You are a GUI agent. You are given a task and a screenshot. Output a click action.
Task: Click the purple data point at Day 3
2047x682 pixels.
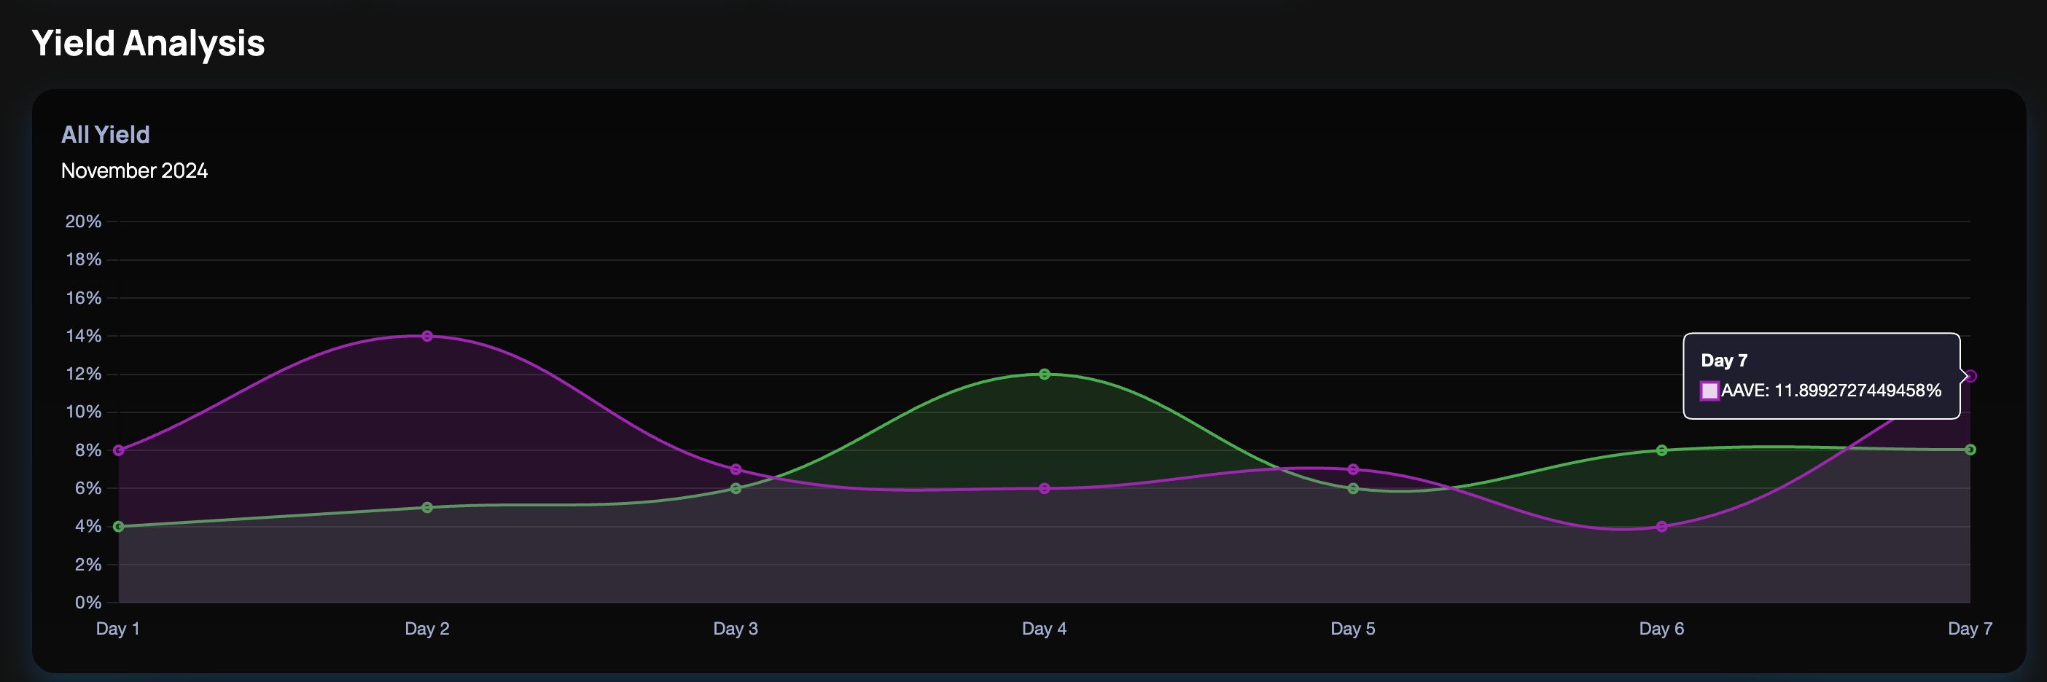click(x=736, y=469)
